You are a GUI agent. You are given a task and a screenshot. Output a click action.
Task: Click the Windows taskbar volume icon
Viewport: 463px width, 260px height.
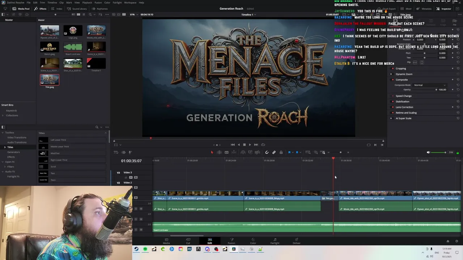pos(432,256)
